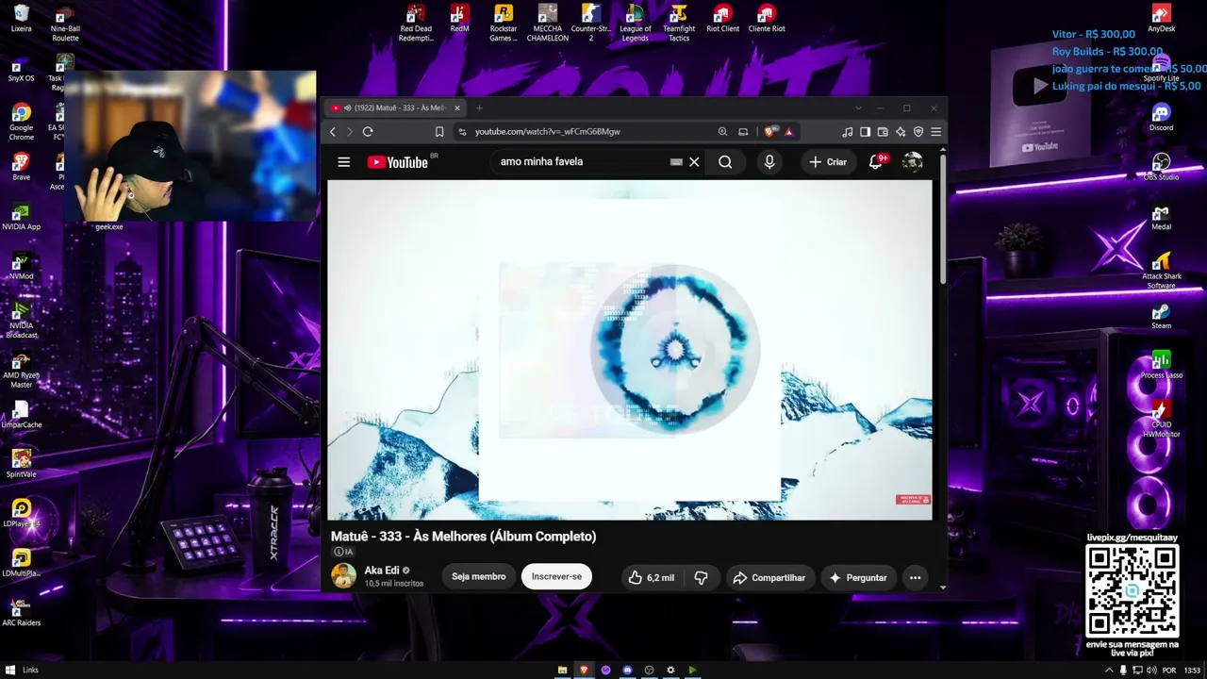Viewport: 1207px width, 679px height.
Task: Open AnyDesk desktop shortcut
Action: (x=1161, y=18)
